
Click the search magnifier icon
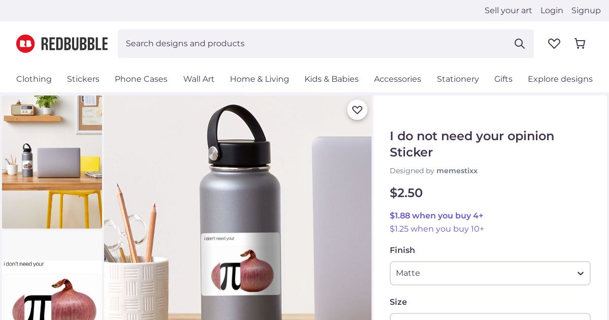pyautogui.click(x=520, y=44)
